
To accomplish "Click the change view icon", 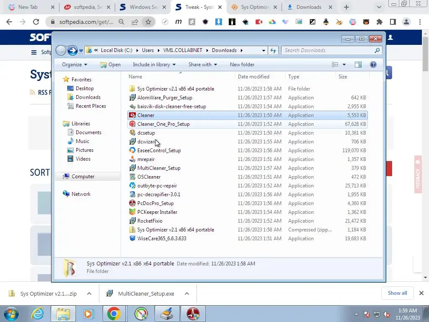I will 335,65.
